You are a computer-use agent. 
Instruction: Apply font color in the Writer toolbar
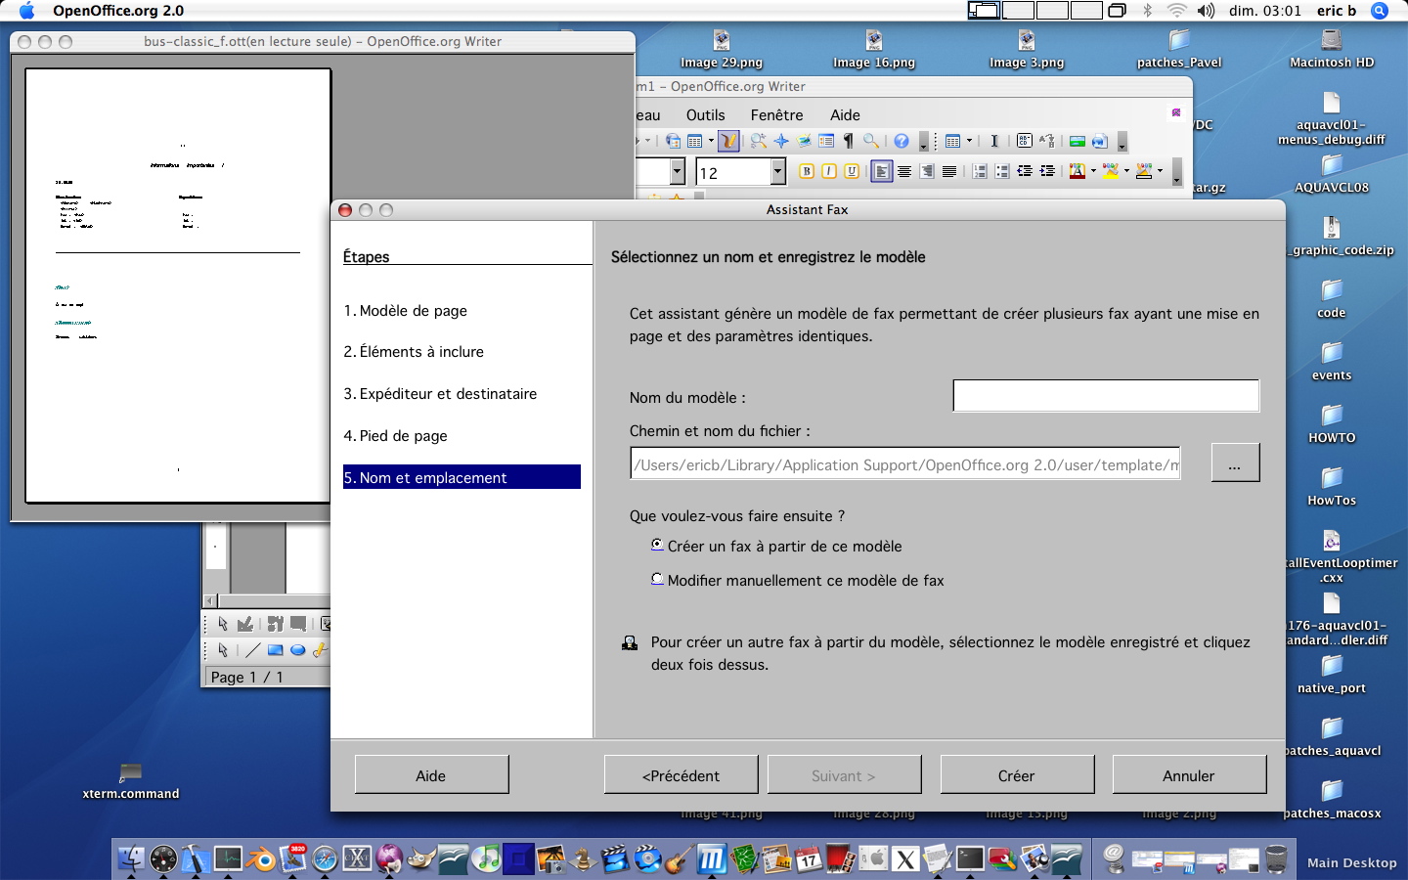[1078, 172]
